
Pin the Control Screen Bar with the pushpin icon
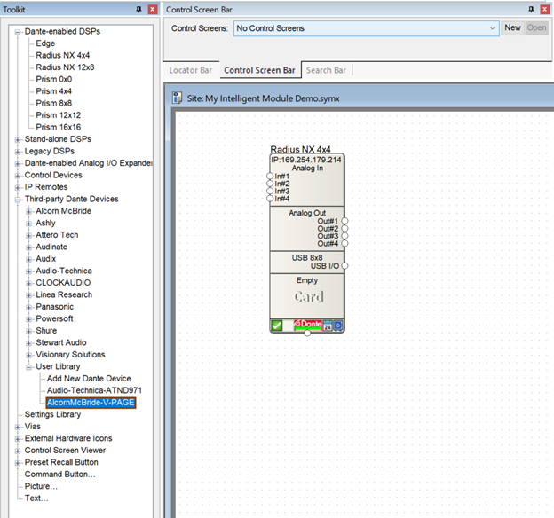pyautogui.click(x=531, y=9)
